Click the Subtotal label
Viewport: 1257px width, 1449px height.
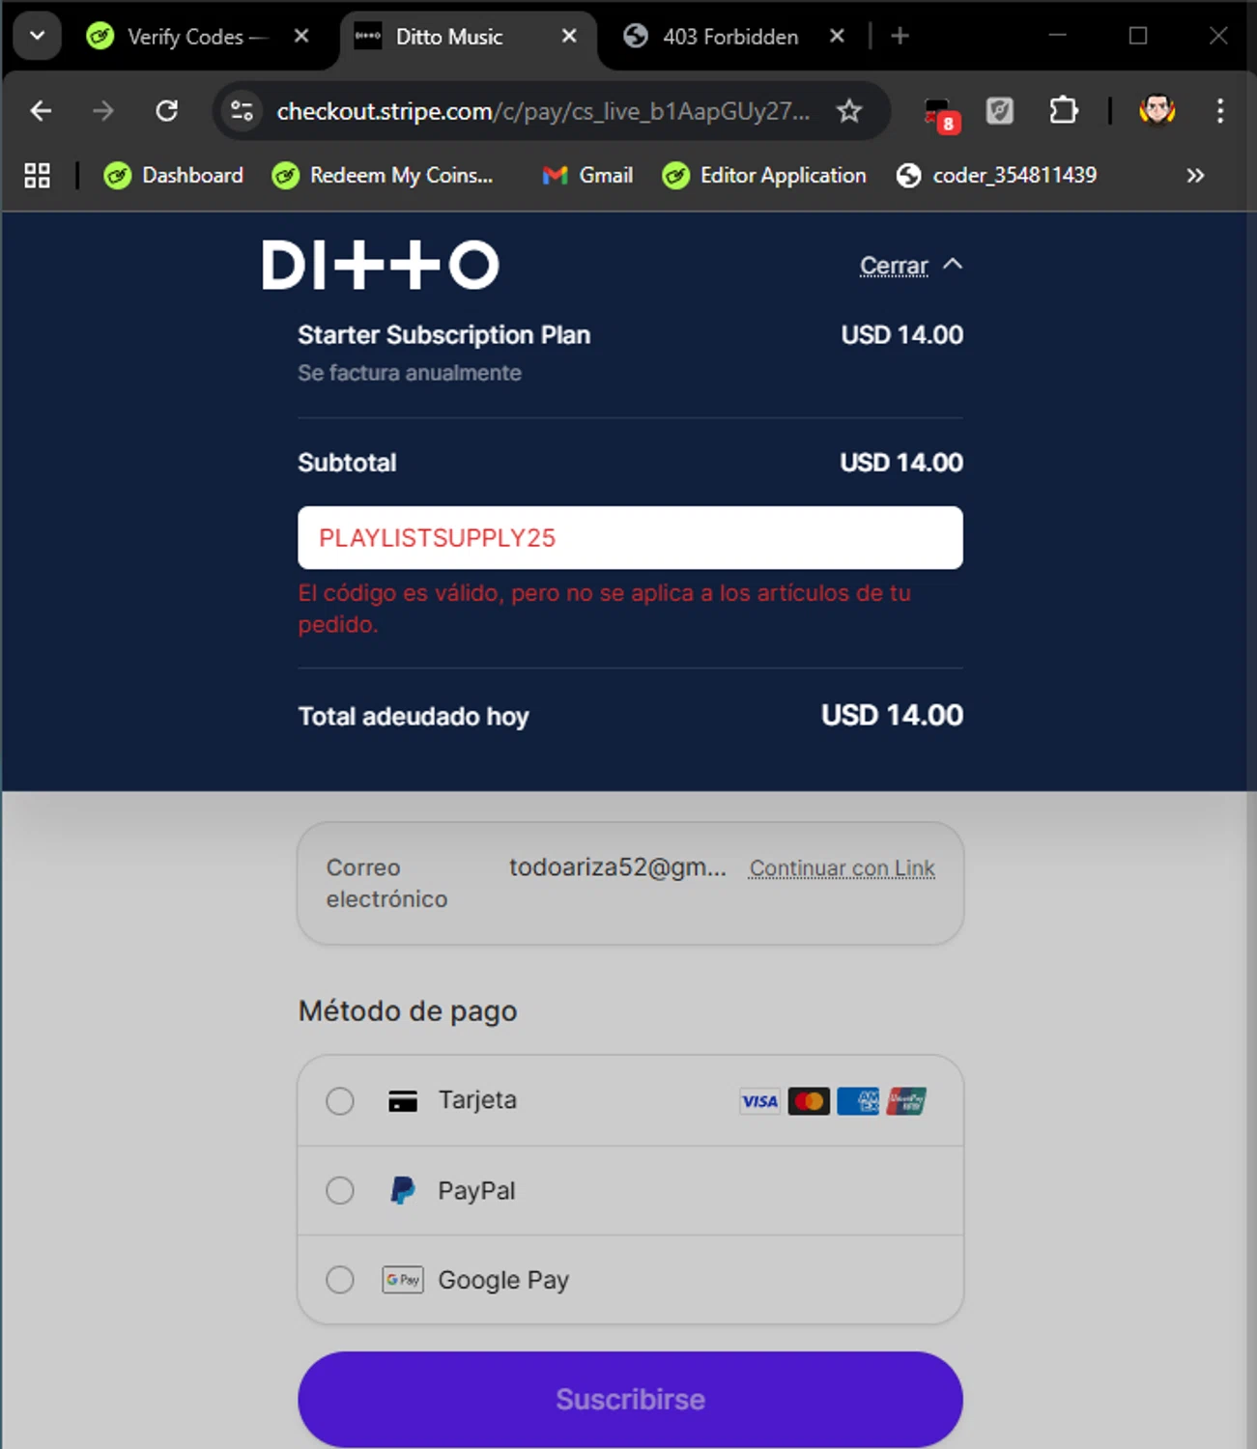[x=347, y=463]
